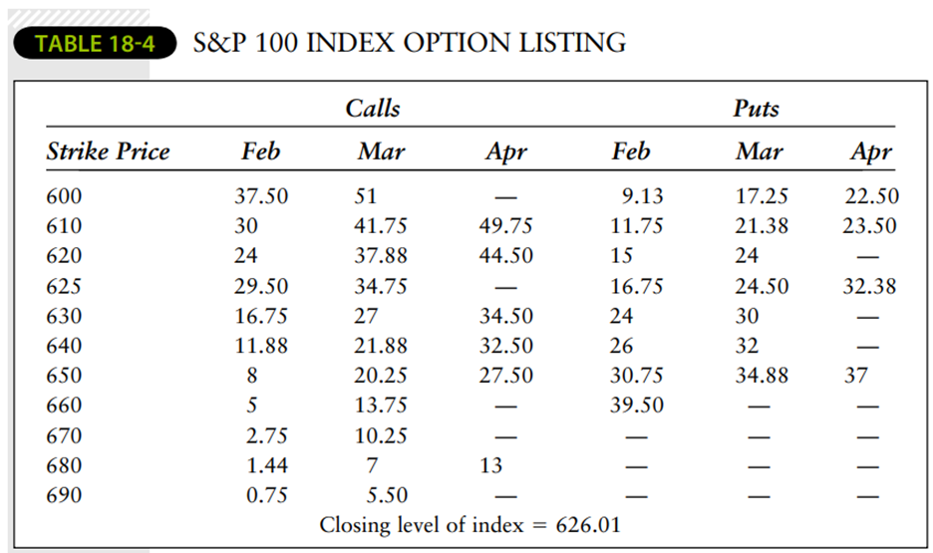
Task: Select the 600 strike price row label
Action: [x=65, y=196]
